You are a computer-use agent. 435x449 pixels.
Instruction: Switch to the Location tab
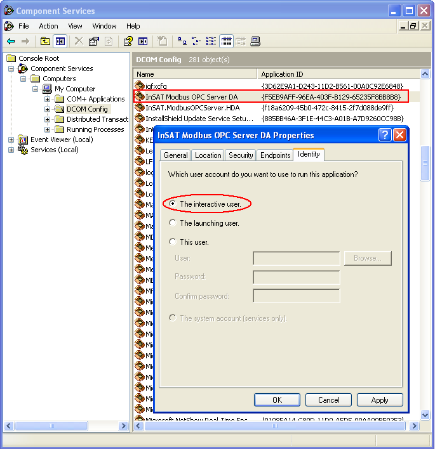click(208, 155)
